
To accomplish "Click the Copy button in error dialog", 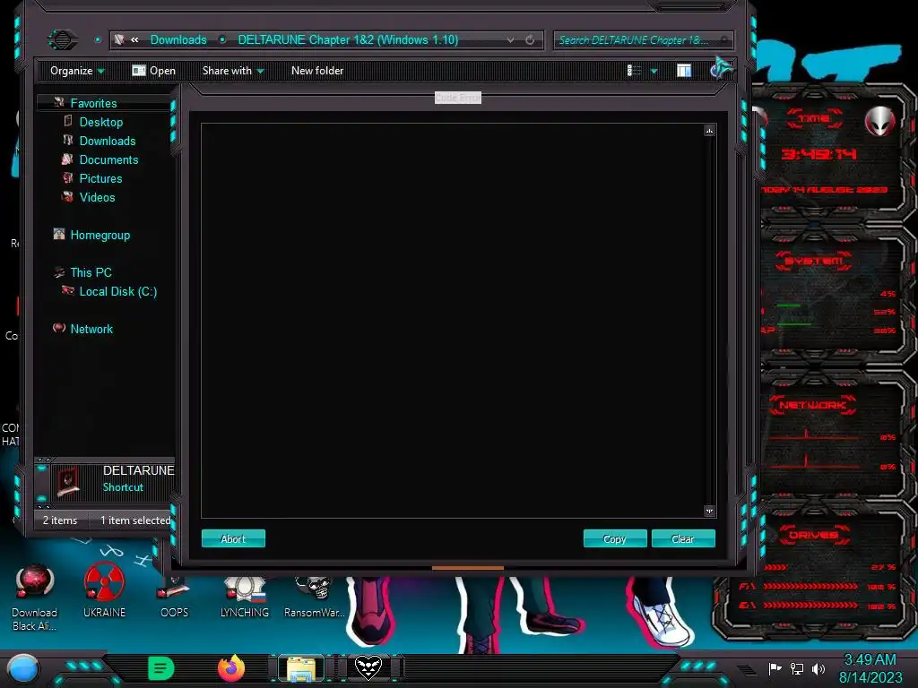I will [615, 538].
